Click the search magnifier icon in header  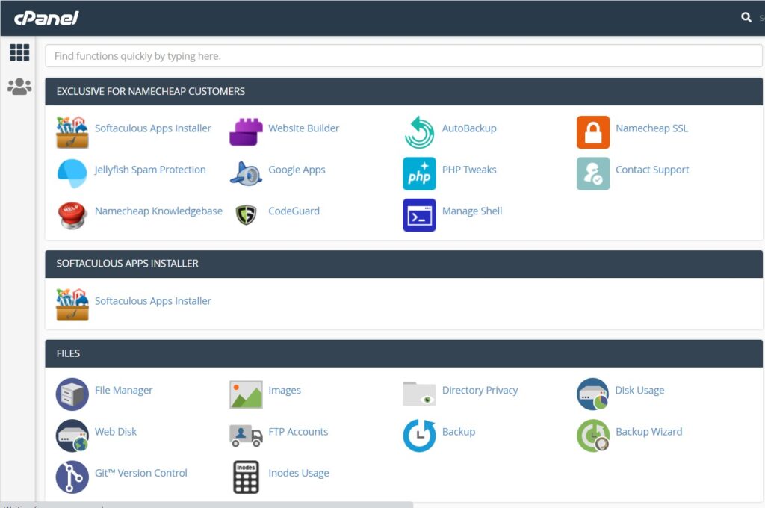click(746, 17)
